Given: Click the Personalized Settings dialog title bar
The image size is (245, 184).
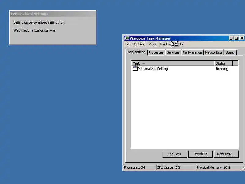Looking at the screenshot, I should tap(53, 14).
